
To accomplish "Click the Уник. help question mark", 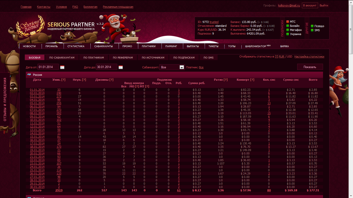I will [x=63, y=80].
